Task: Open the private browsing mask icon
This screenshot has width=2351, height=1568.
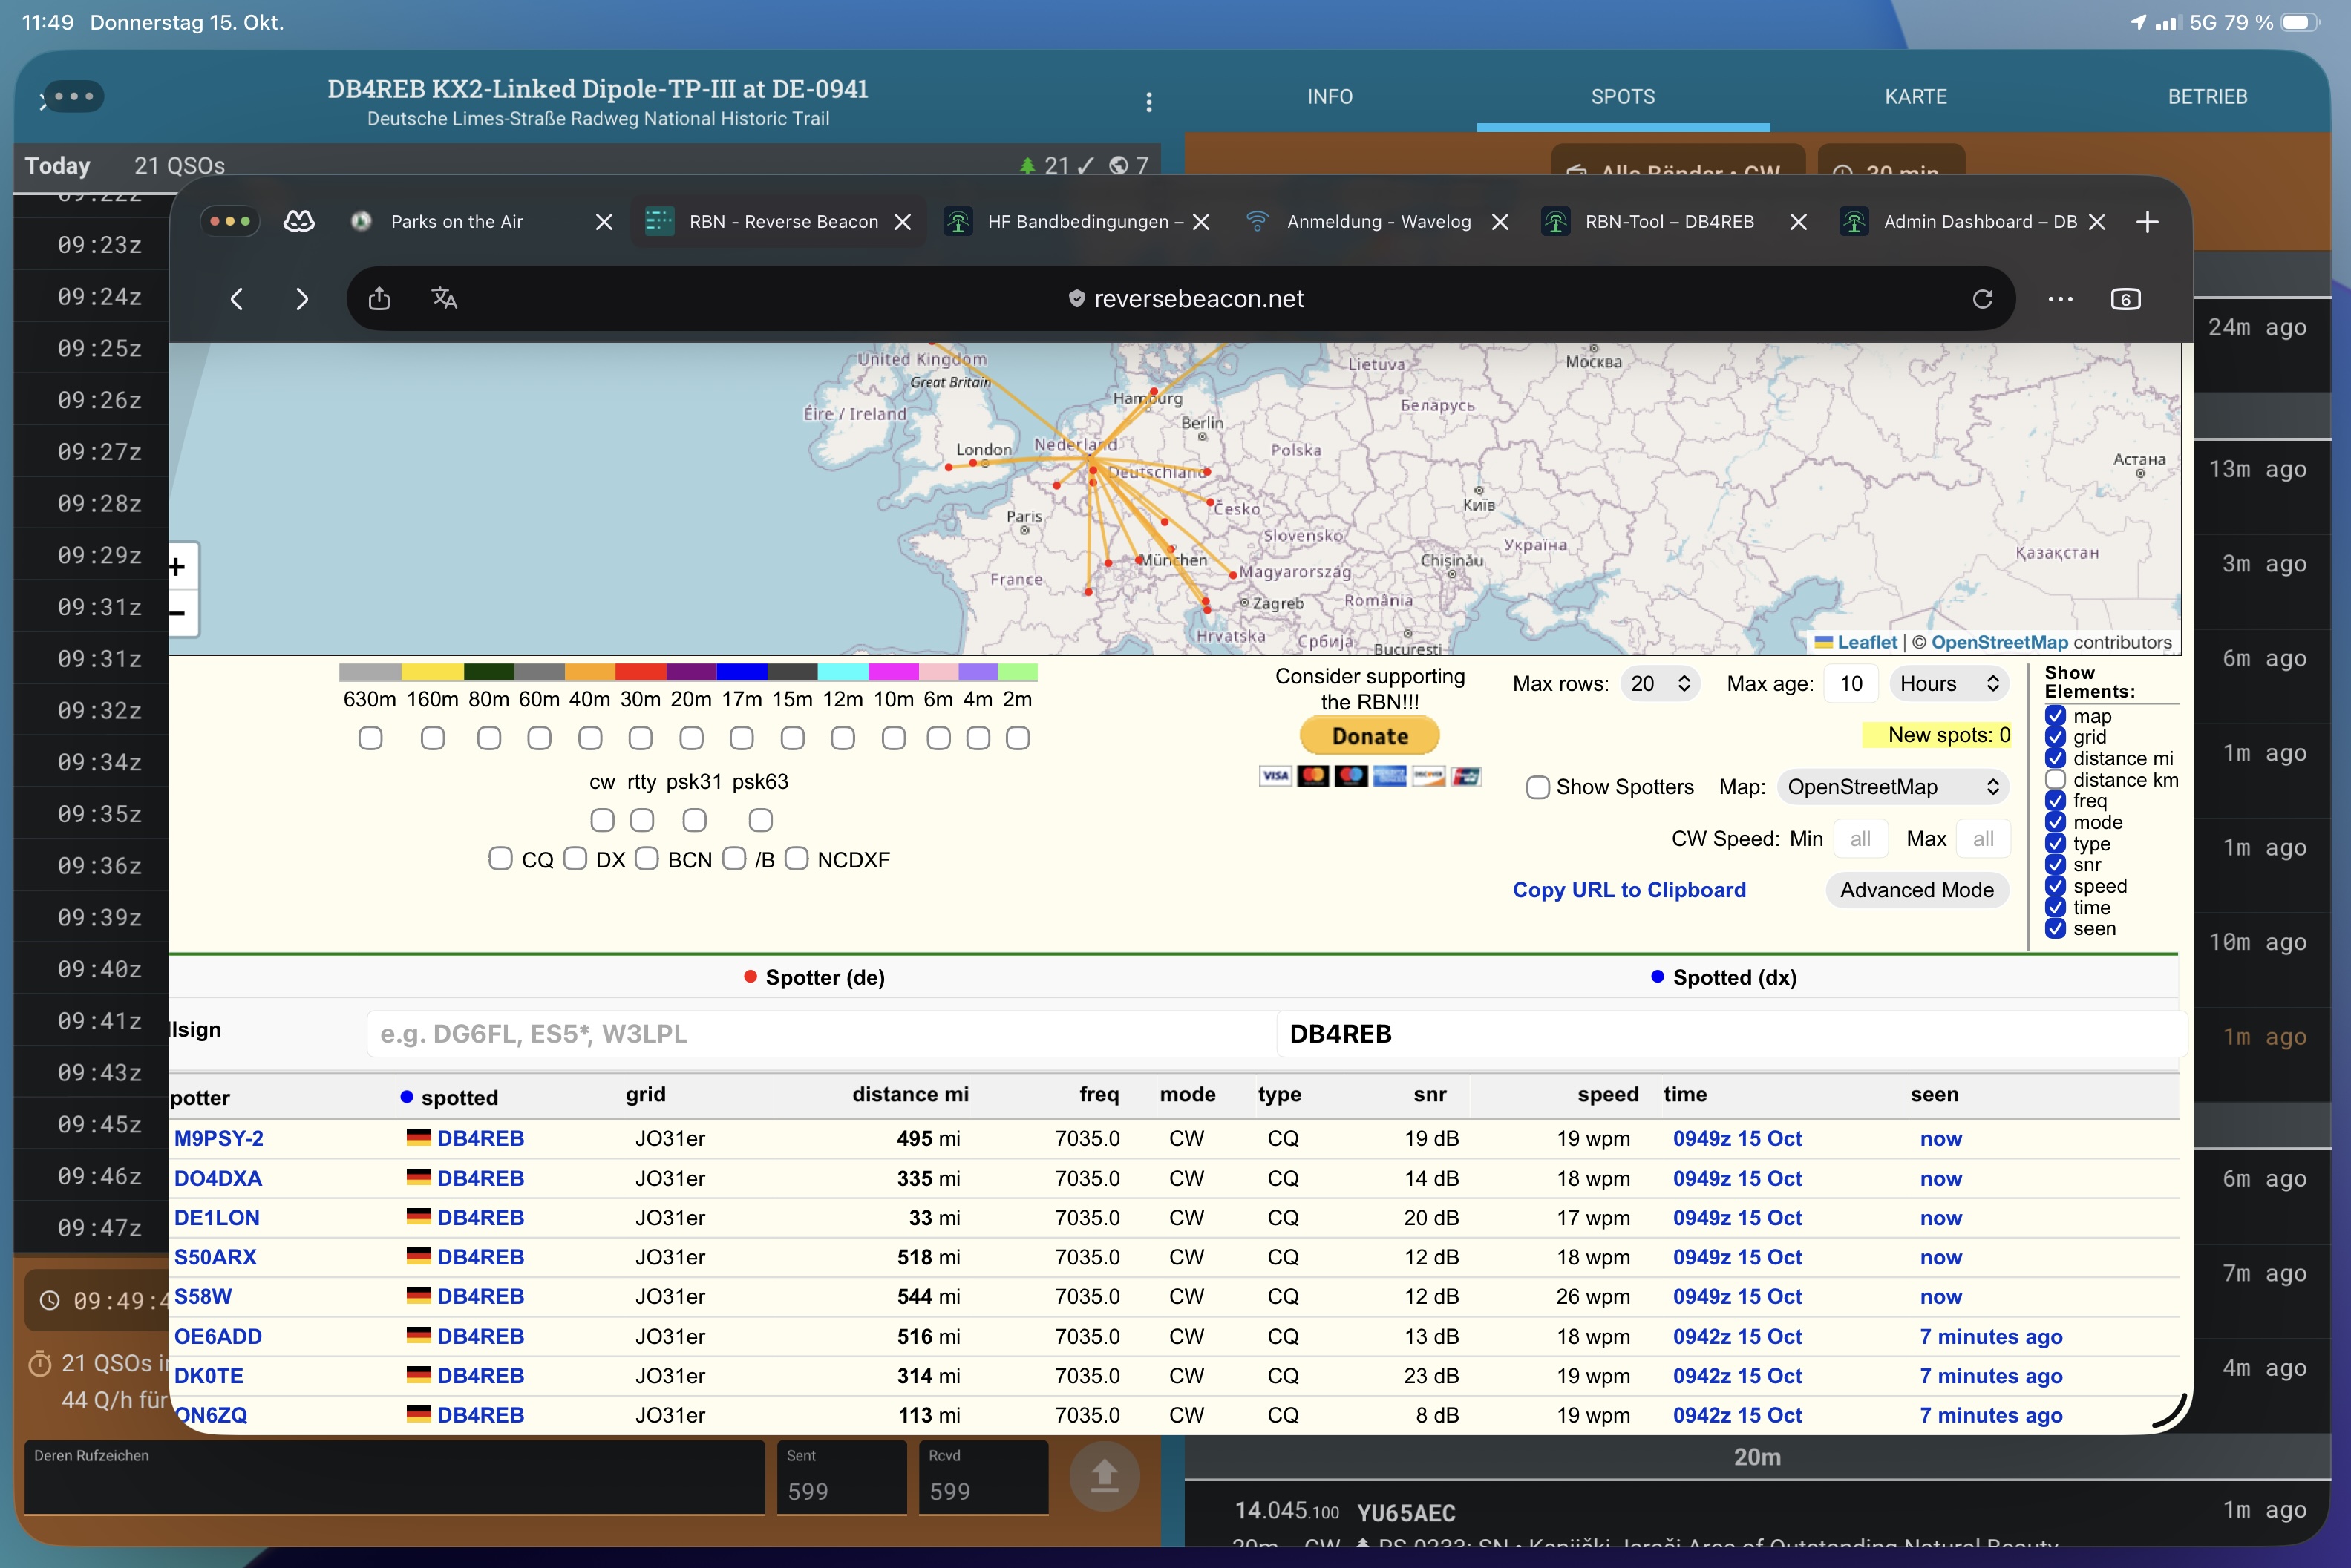Action: point(298,221)
